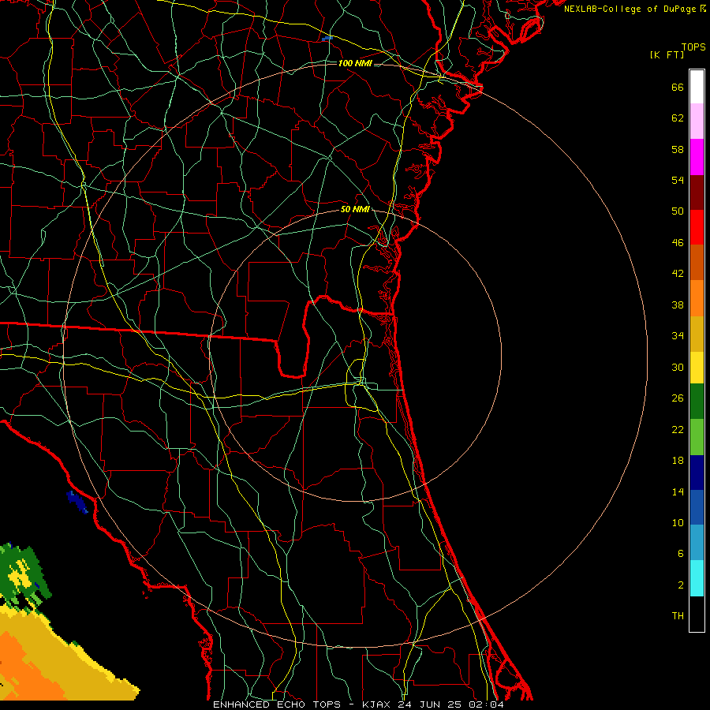Click the legend value 26
This screenshot has width=710, height=710.
678,398
